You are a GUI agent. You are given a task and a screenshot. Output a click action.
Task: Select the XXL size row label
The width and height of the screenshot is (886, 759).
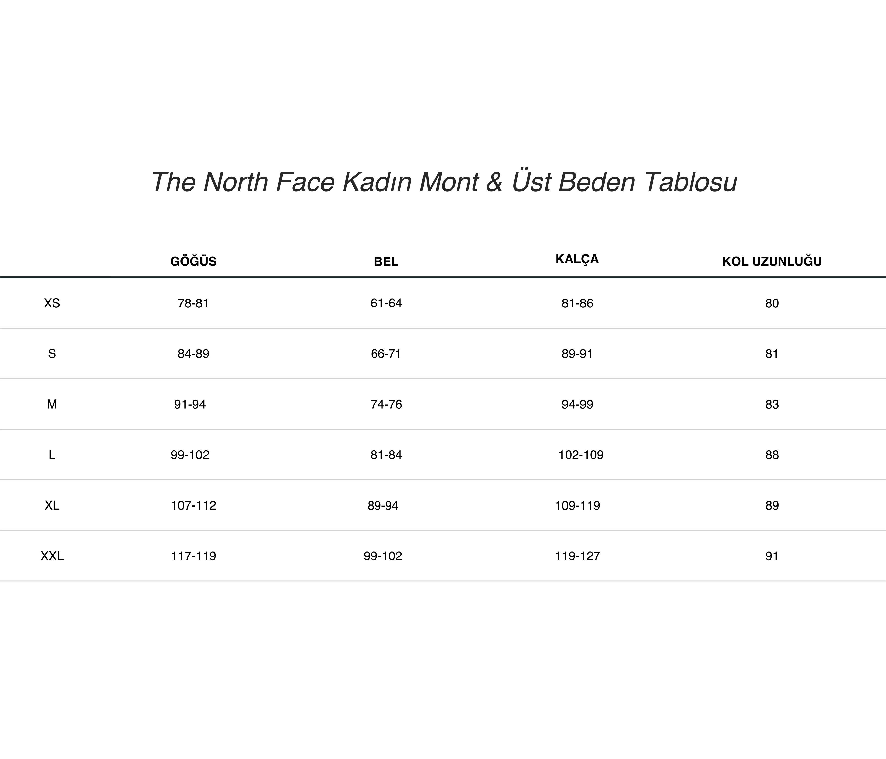coord(52,556)
